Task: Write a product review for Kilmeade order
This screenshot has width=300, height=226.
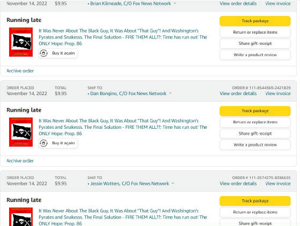Action: [255, 55]
